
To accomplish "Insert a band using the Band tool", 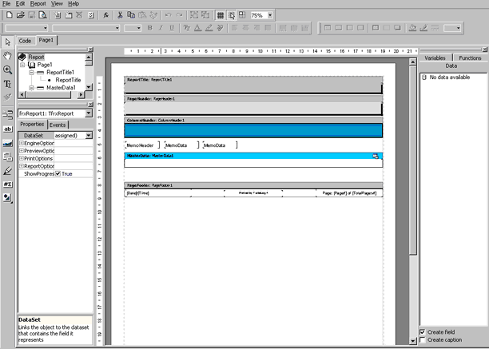I will click(x=8, y=114).
